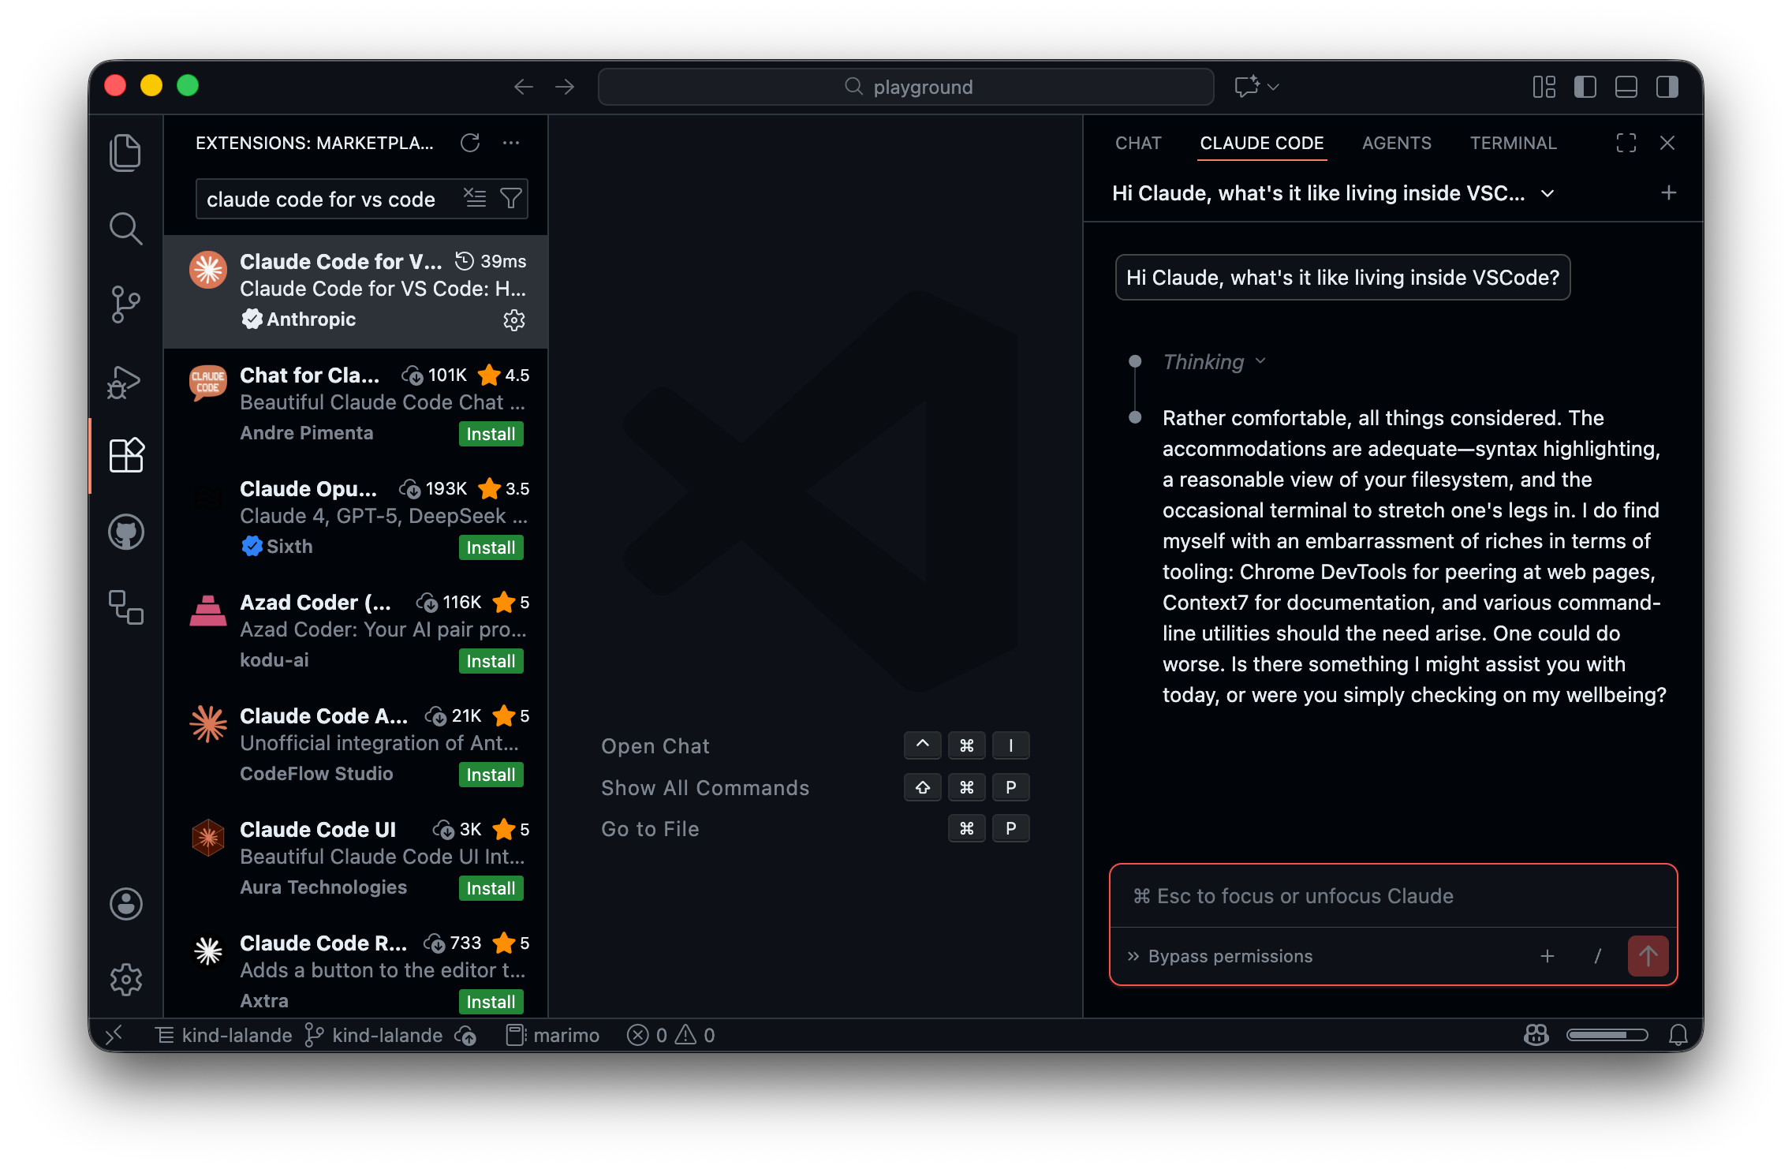Open the Explorer view in activity bar
The width and height of the screenshot is (1792, 1169).
125,152
